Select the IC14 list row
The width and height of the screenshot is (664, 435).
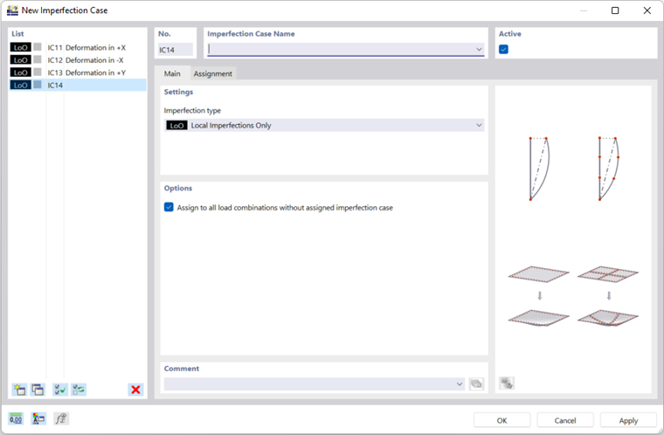pos(78,85)
